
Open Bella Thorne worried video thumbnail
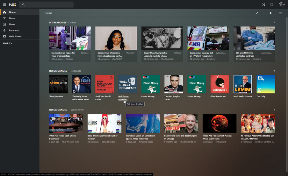coord(104,123)
